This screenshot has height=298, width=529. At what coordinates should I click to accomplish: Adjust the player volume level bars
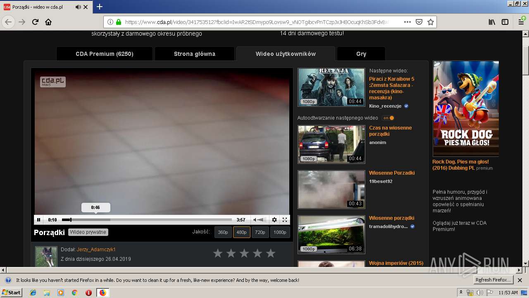(x=262, y=220)
